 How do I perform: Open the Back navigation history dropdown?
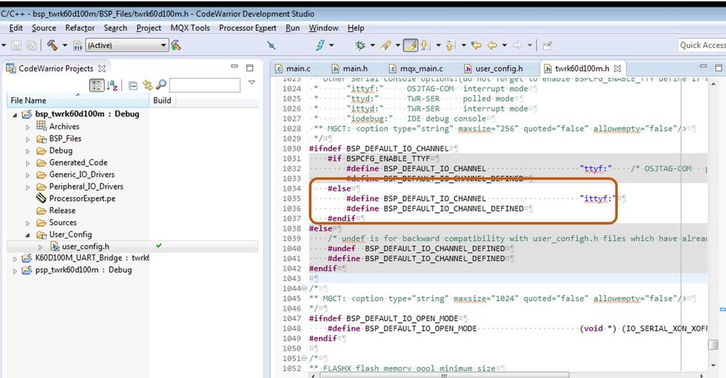coord(504,45)
